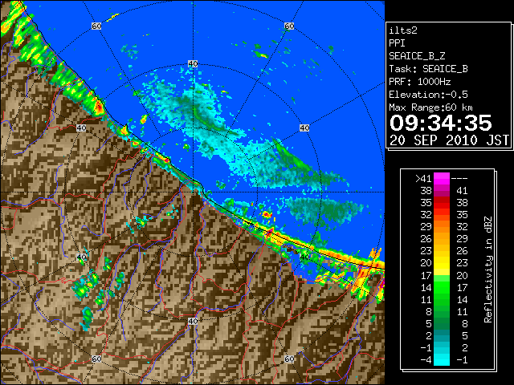Click the 'Reflectivity in dBZ' legend title
The width and height of the screenshot is (514, 385).
point(488,269)
